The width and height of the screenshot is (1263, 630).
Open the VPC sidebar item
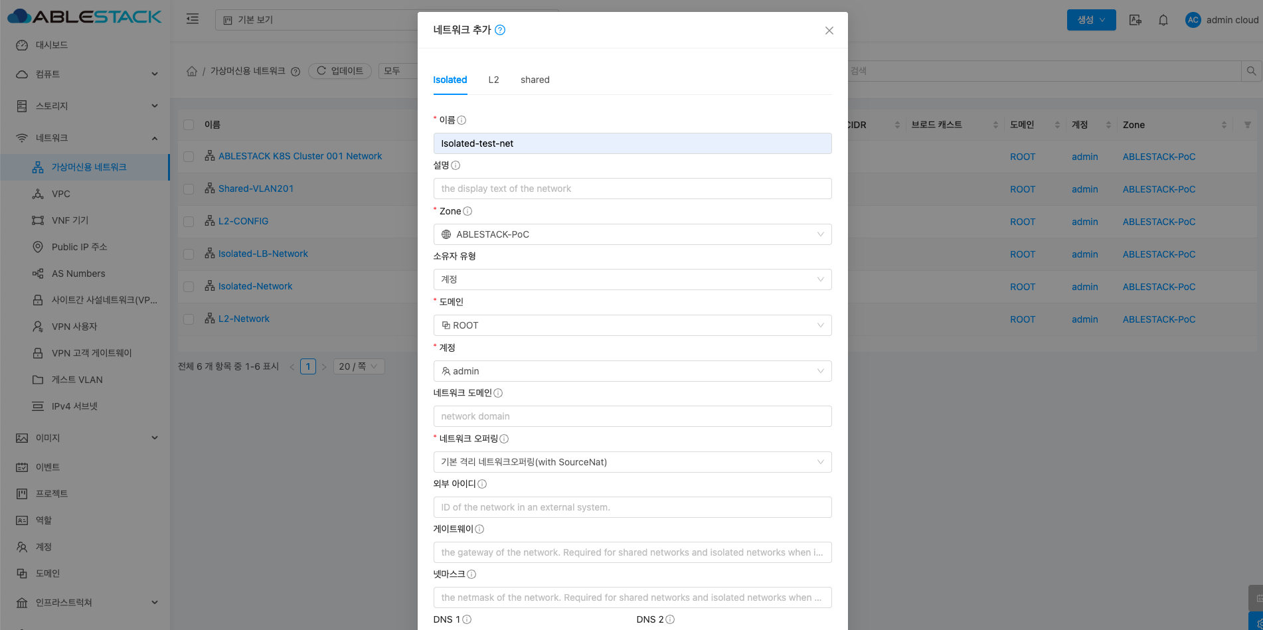tap(60, 194)
